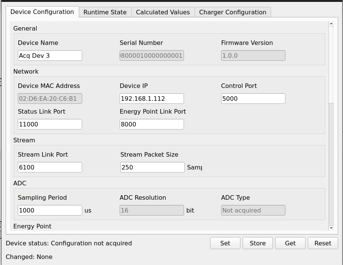Click the 'Changed: None' text
Image resolution: width=343 pixels, height=265 pixels.
[x=29, y=257]
